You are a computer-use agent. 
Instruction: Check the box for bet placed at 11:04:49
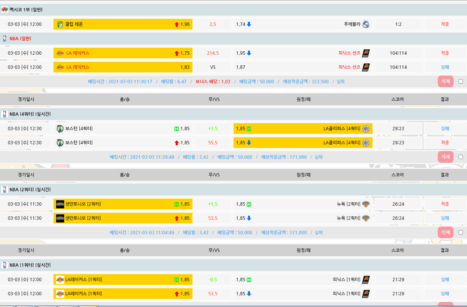coord(461,233)
